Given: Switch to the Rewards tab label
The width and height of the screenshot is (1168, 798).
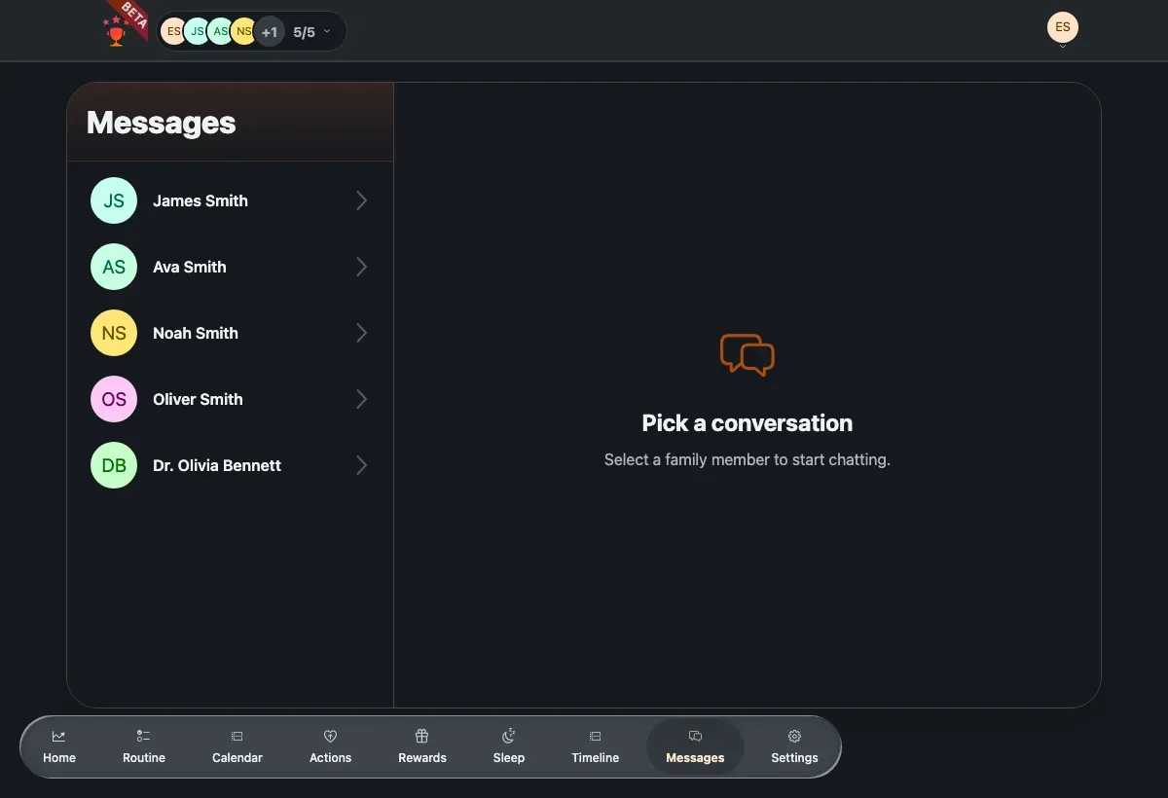Looking at the screenshot, I should 422,758.
